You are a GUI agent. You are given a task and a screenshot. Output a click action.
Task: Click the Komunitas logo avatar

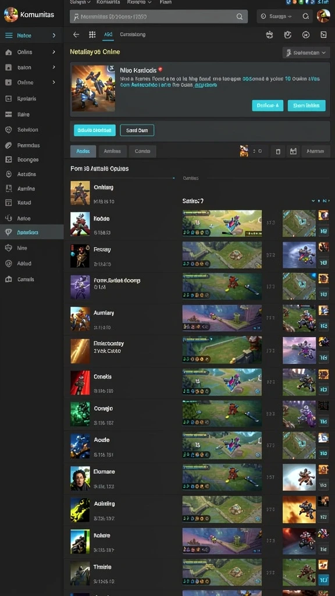coord(10,15)
